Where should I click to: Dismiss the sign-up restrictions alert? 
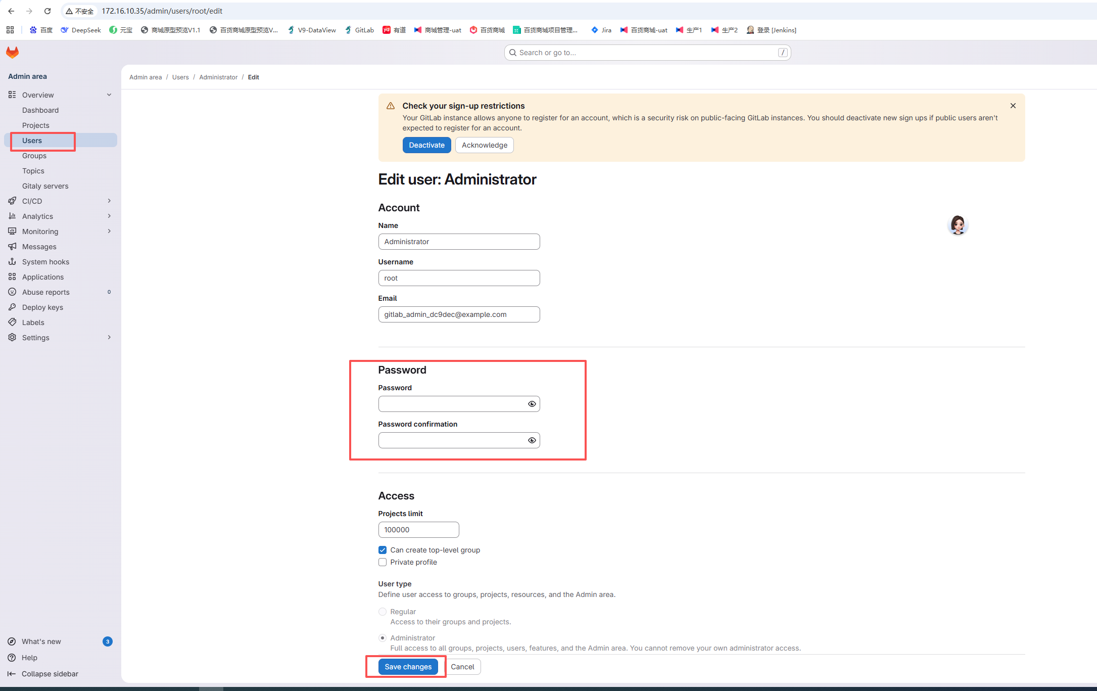click(1013, 106)
